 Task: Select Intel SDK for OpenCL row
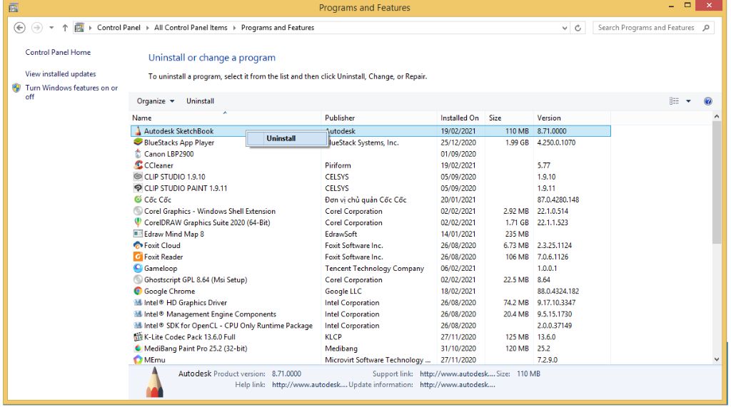[370, 326]
